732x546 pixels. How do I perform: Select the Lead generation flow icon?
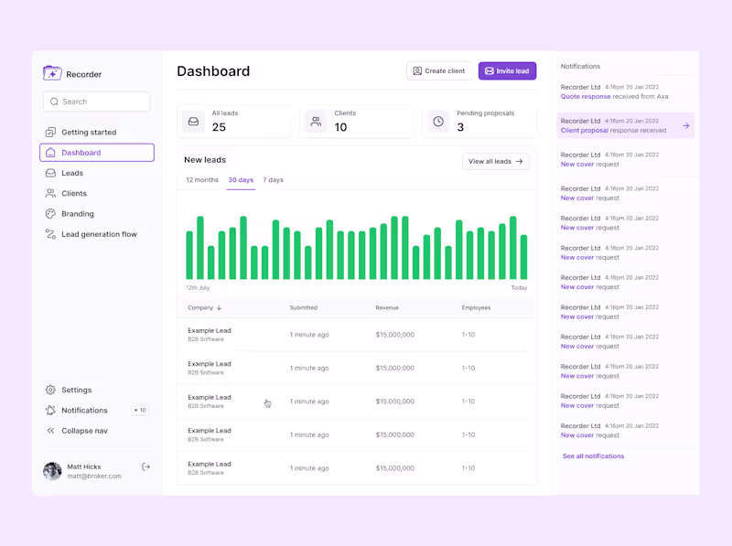(49, 234)
